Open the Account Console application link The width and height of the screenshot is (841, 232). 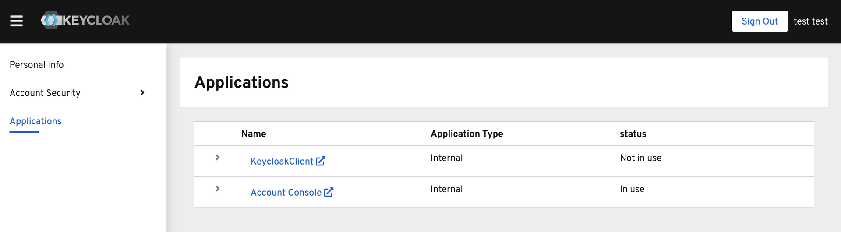point(286,193)
